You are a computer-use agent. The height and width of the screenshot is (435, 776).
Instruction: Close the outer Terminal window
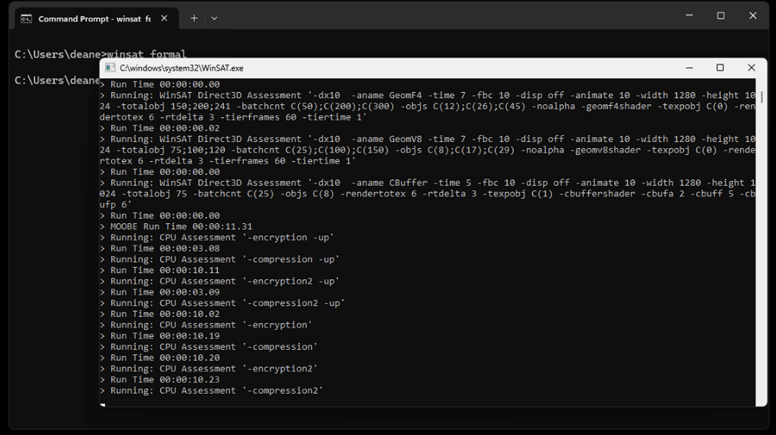[753, 16]
